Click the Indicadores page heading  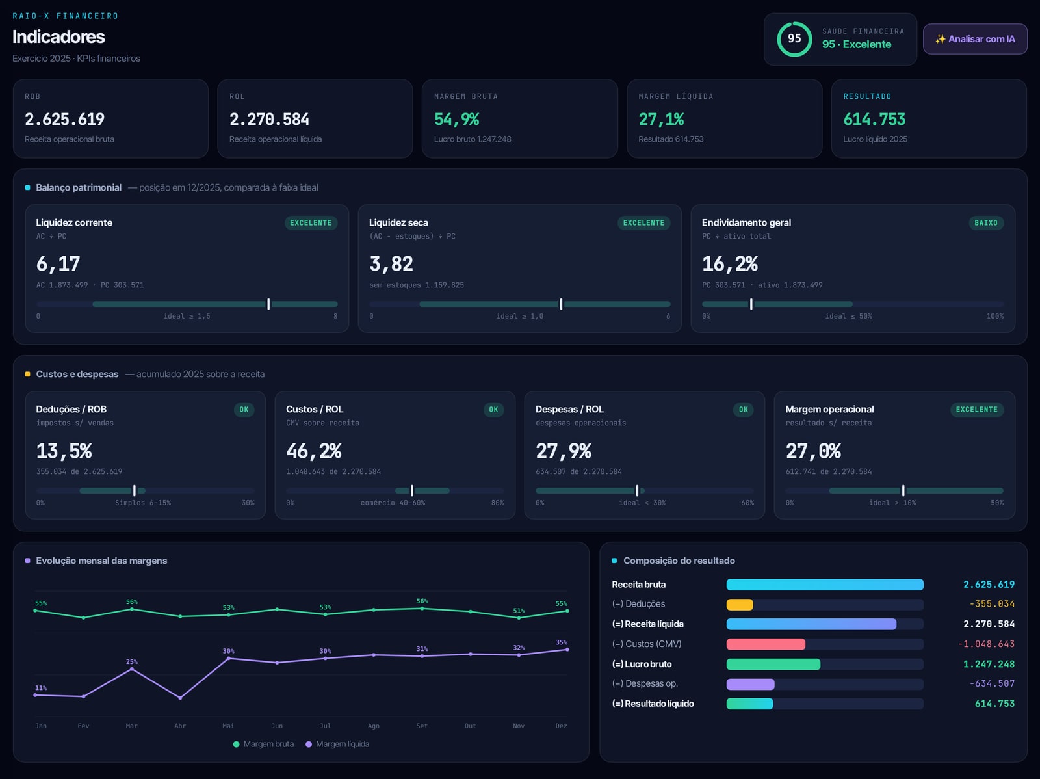point(58,36)
